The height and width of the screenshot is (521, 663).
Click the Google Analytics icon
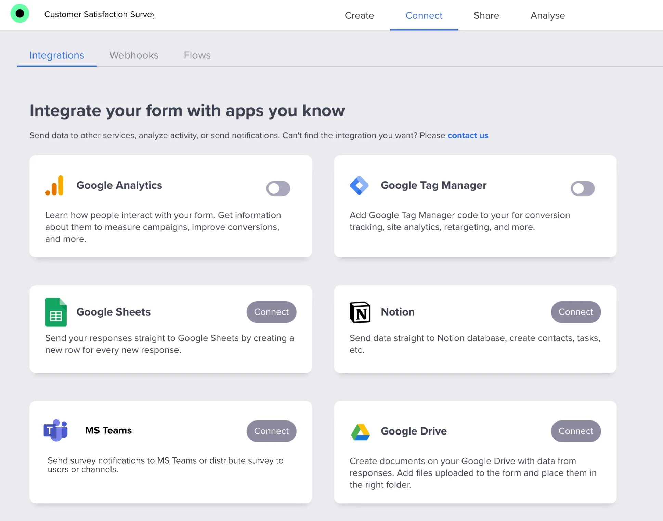coord(55,185)
